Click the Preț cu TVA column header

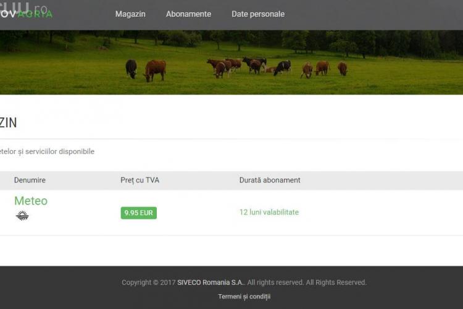[x=140, y=180]
